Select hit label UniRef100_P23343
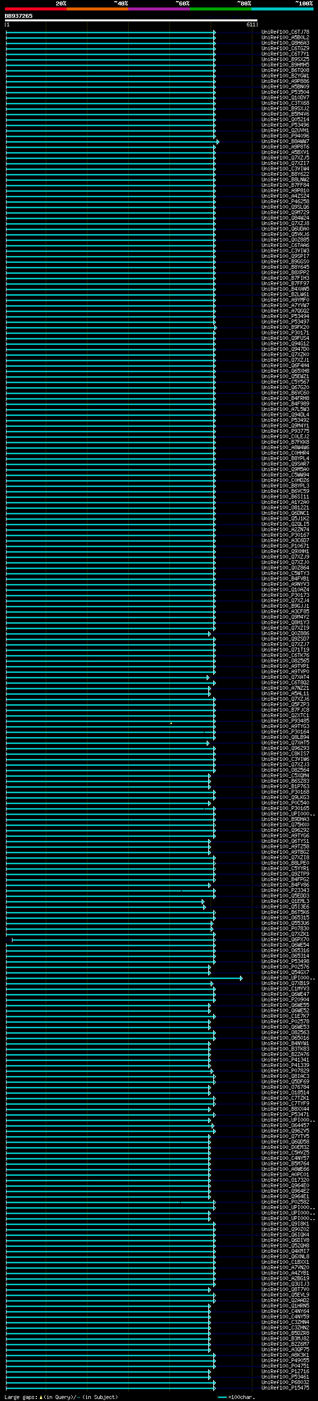Screen dimensions: 318x1401 (x=285, y=890)
